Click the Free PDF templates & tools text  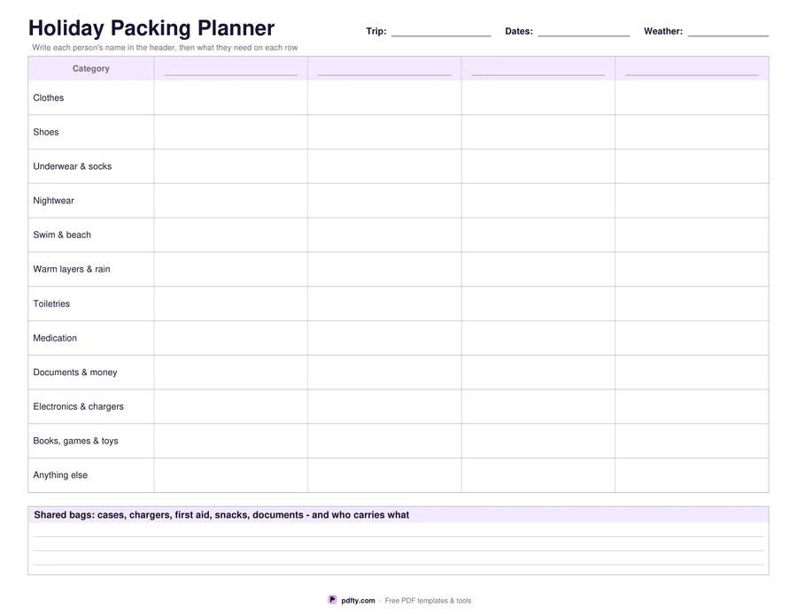click(x=428, y=600)
